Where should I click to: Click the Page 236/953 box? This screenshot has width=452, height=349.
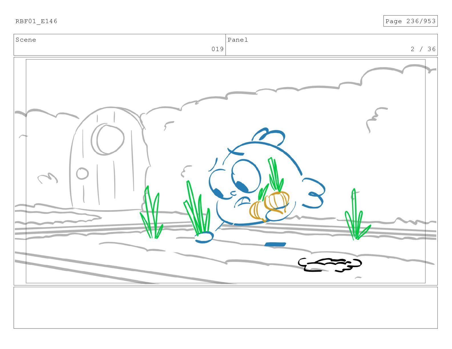point(410,21)
